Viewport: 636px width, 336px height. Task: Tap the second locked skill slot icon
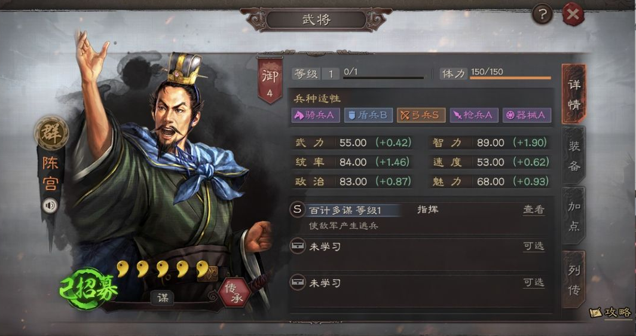298,282
